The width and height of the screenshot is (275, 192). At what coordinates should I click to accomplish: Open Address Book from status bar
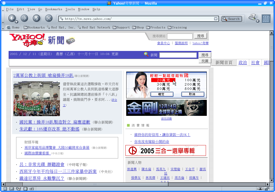pyautogui.click(x=25, y=189)
